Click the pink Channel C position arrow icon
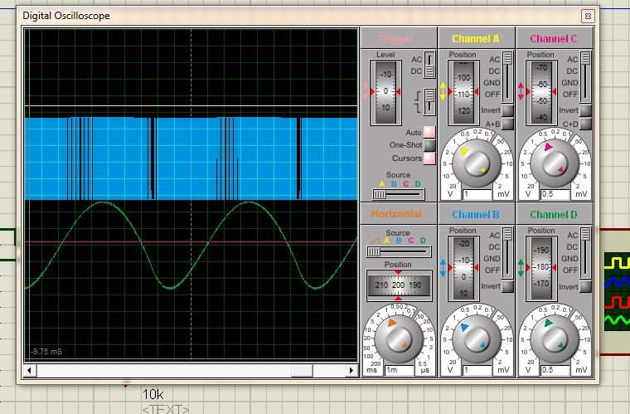The height and width of the screenshot is (414, 630). click(521, 91)
